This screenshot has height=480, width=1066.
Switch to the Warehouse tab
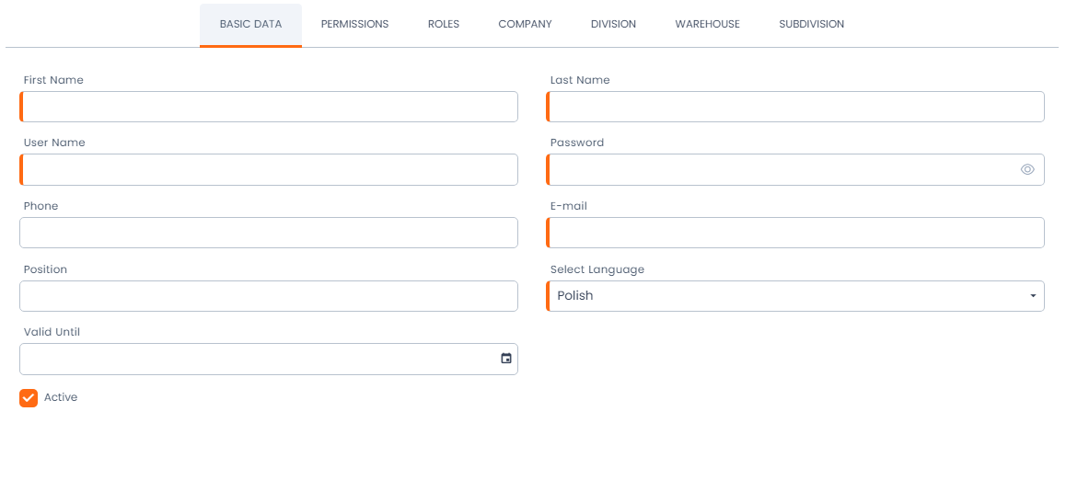707,24
